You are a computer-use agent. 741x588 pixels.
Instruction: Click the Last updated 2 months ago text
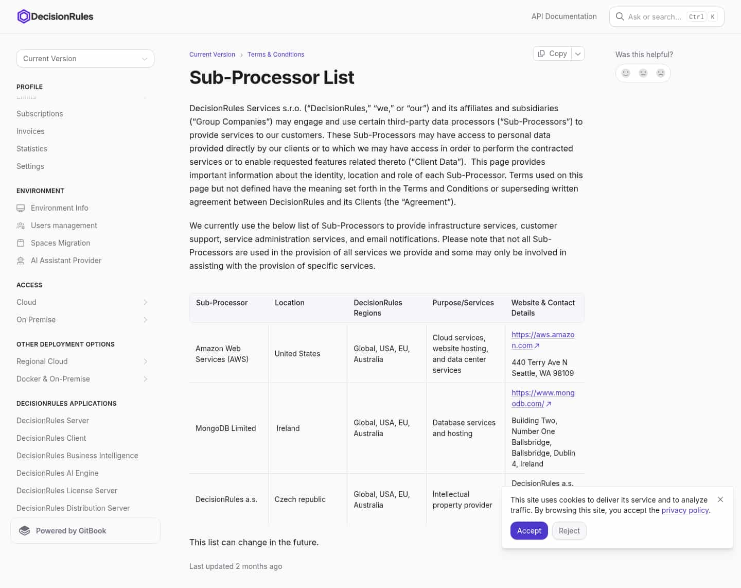coord(236,566)
